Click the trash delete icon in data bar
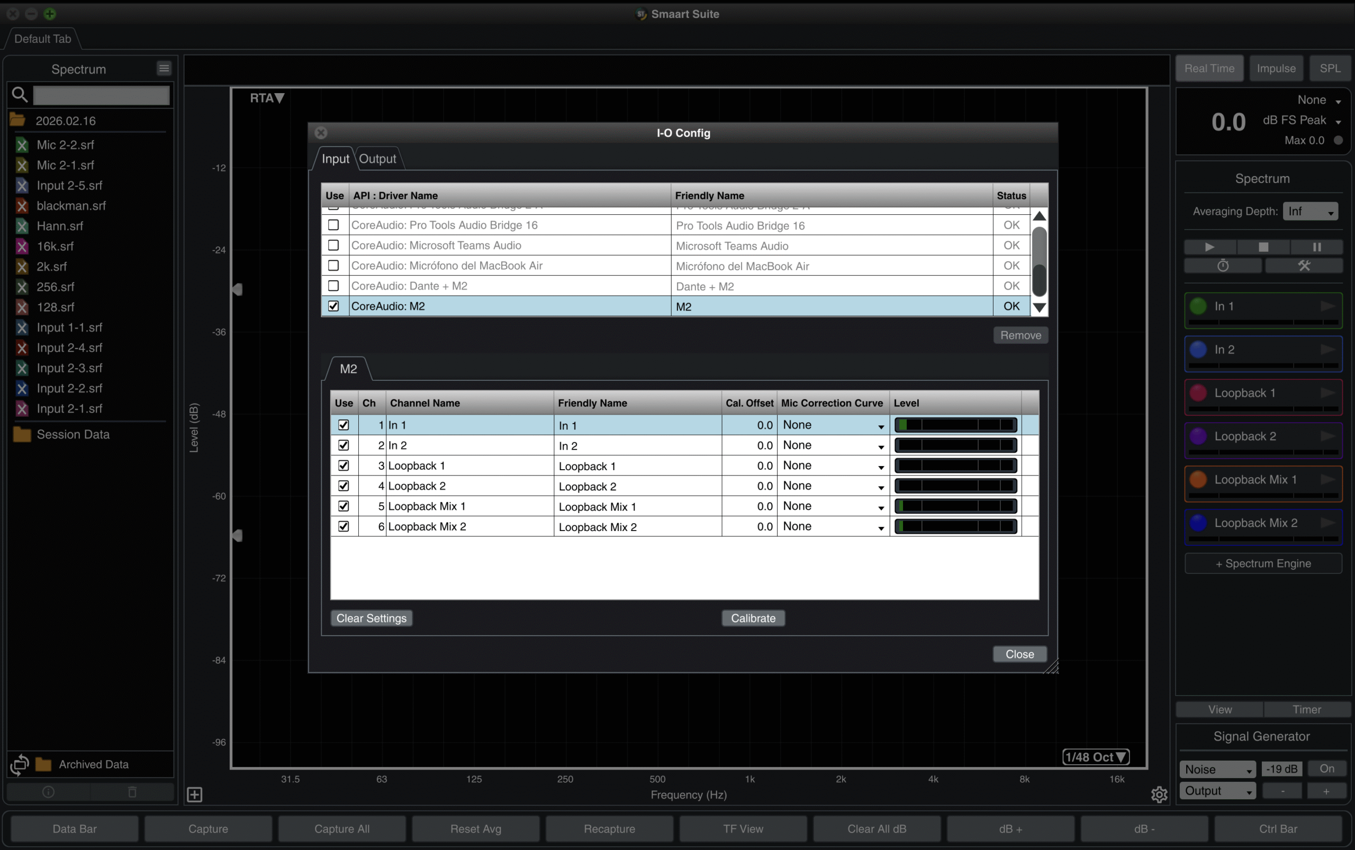This screenshot has height=850, width=1355. 132,792
